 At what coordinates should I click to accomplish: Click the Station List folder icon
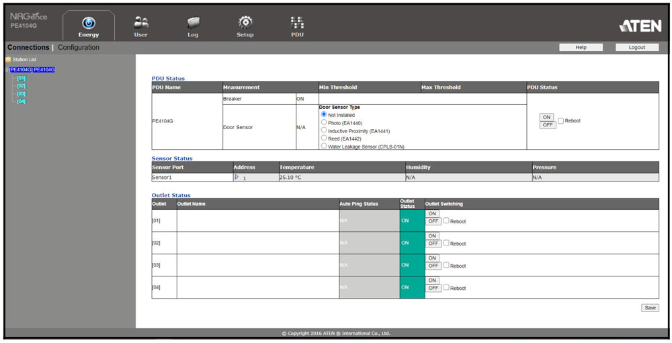8,60
